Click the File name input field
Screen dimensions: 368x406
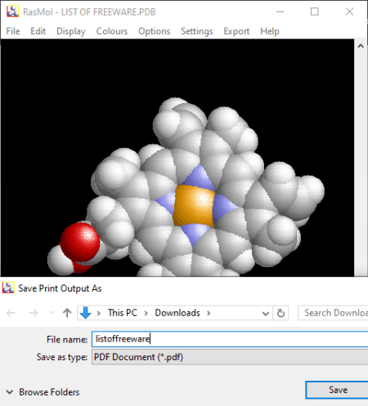coord(230,339)
